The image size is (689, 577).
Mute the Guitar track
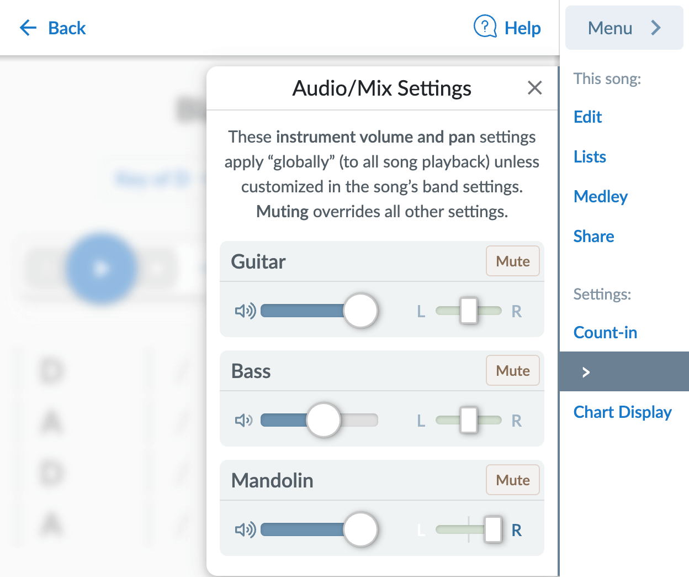tap(512, 261)
